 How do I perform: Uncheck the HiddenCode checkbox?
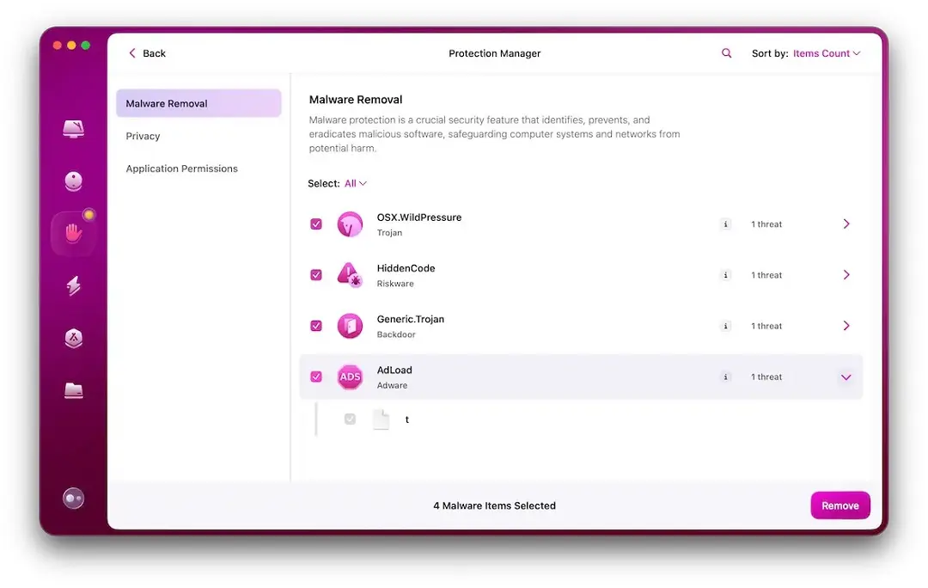click(x=316, y=275)
